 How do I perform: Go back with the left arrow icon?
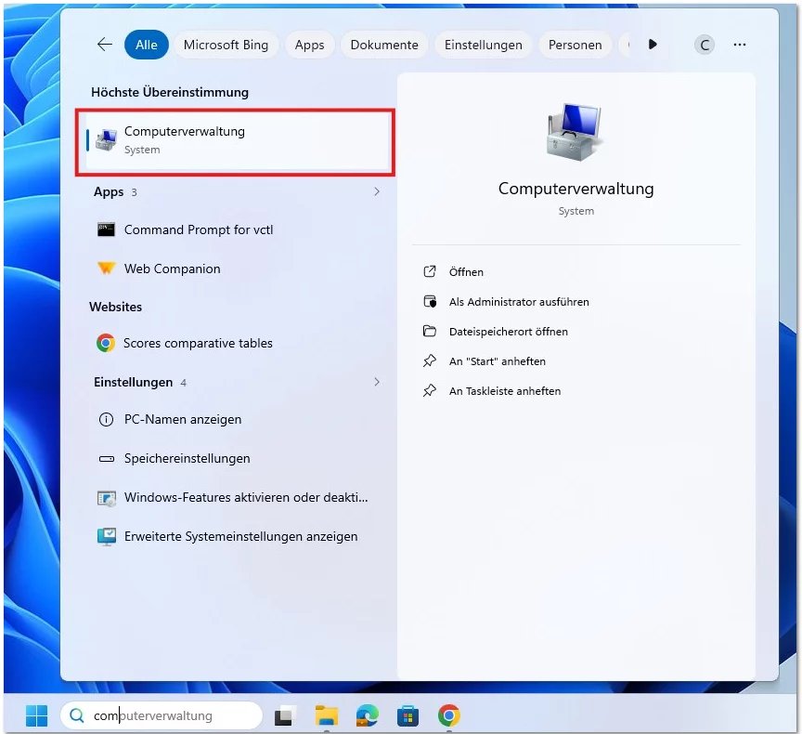(105, 45)
